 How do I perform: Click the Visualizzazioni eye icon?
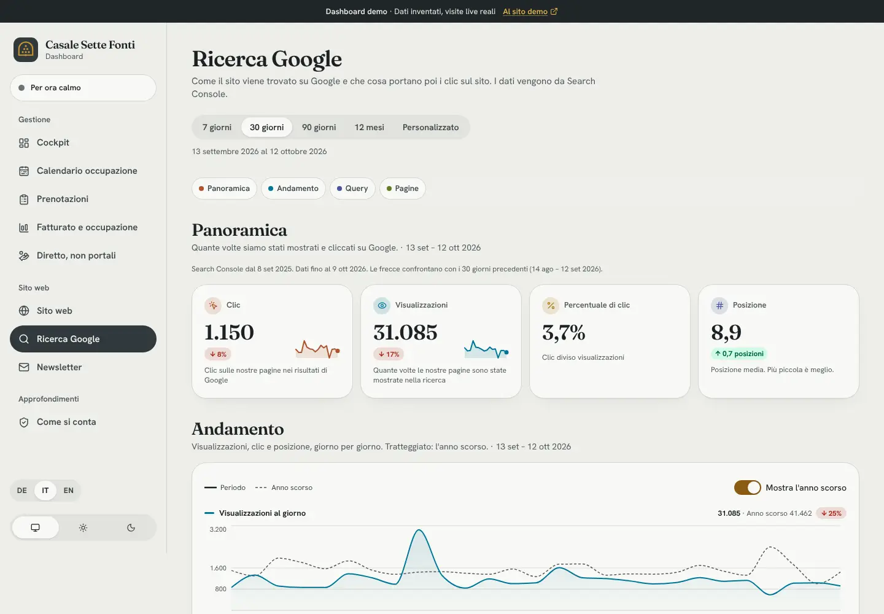(x=382, y=305)
